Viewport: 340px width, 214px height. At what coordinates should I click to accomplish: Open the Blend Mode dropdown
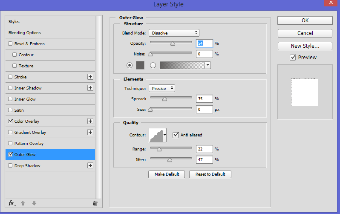(x=174, y=33)
